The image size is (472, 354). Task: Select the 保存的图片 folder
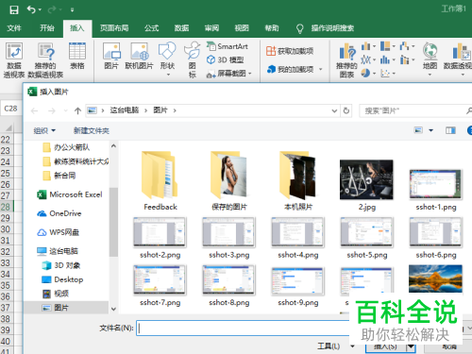[229, 180]
